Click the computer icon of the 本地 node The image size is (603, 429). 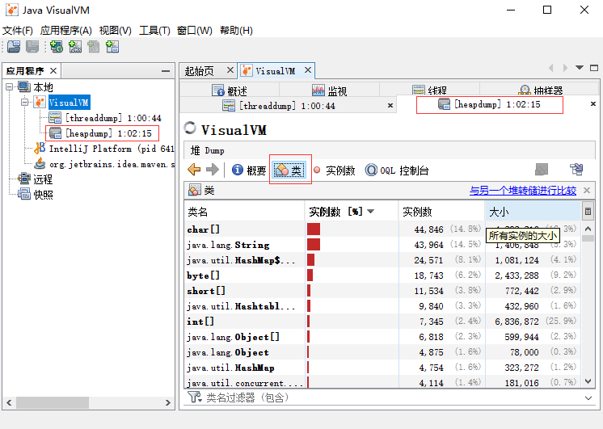[23, 87]
